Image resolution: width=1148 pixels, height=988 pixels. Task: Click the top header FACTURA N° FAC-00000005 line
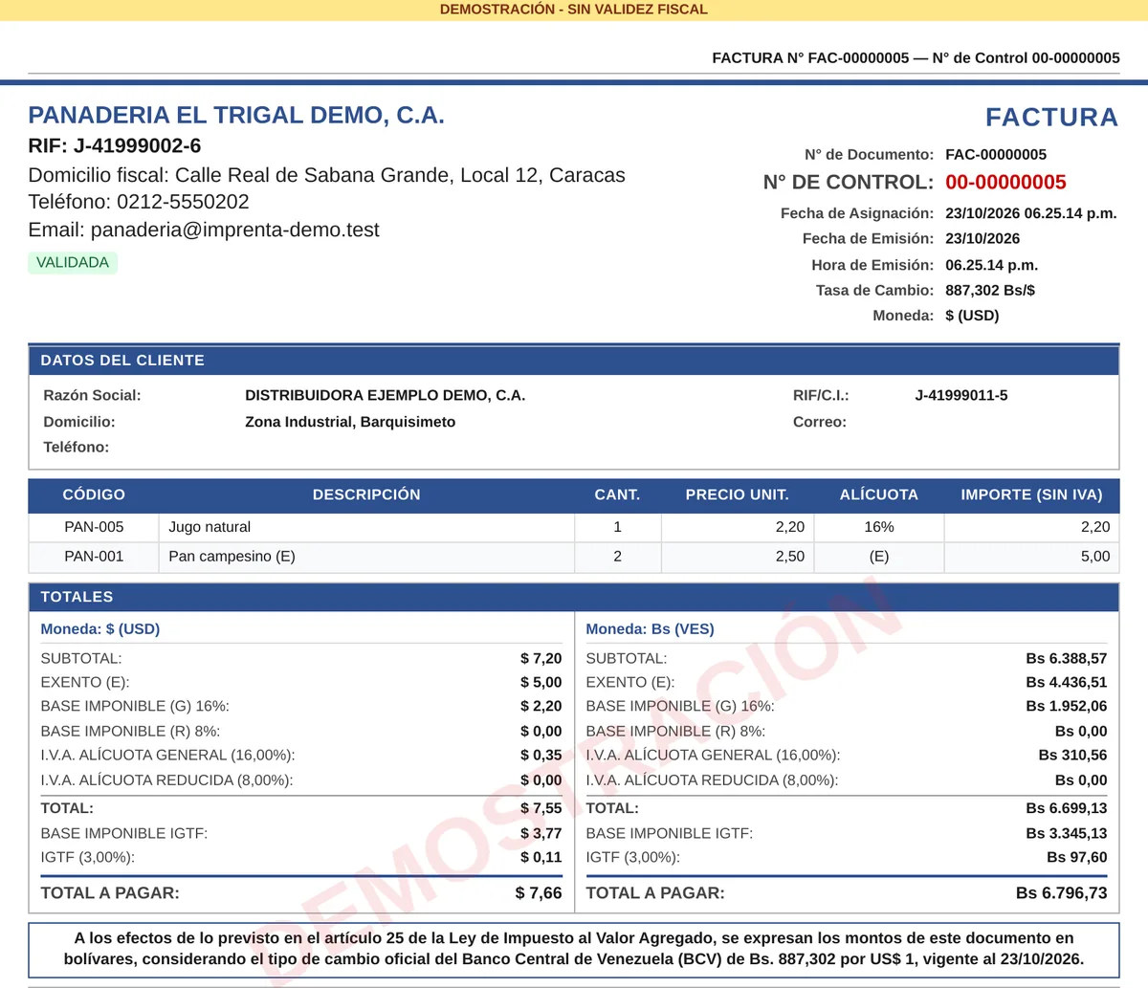916,58
